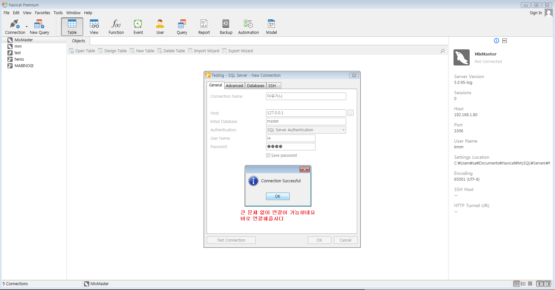Switch to the Advanced tab
This screenshot has height=290, width=555.
coord(234,86)
